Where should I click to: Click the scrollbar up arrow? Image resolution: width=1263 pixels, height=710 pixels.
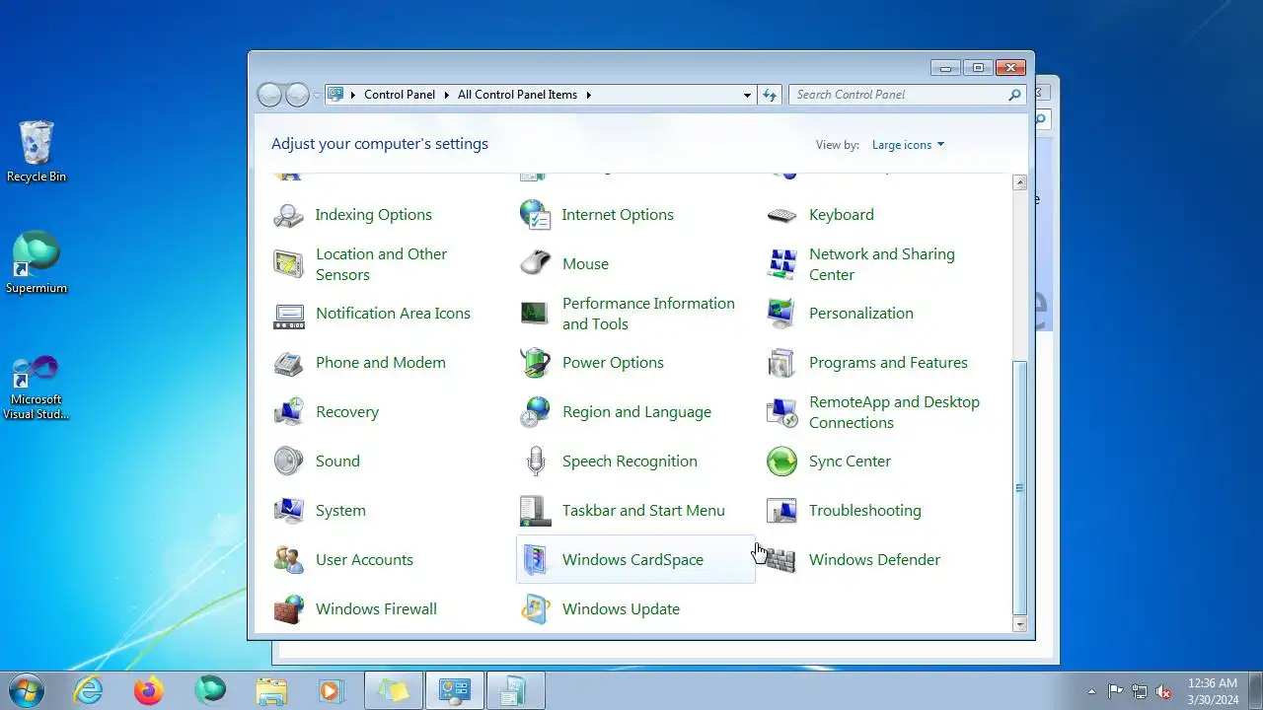pos(1020,182)
